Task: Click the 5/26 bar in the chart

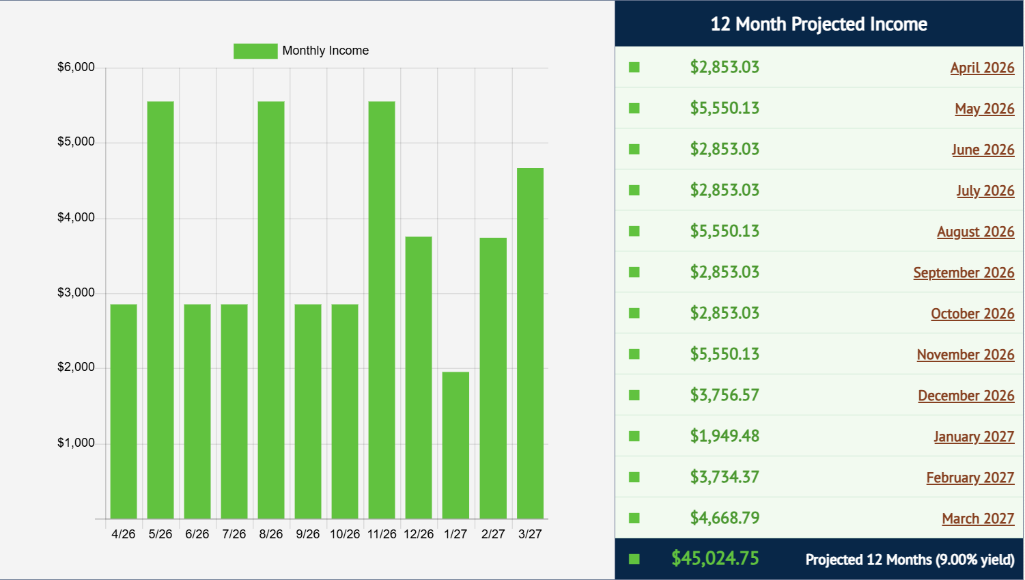Action: coord(160,311)
